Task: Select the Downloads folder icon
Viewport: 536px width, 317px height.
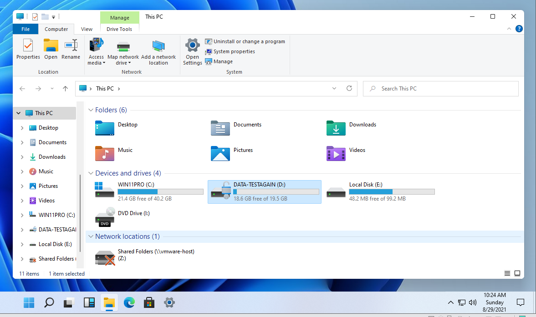Action: [x=336, y=128]
